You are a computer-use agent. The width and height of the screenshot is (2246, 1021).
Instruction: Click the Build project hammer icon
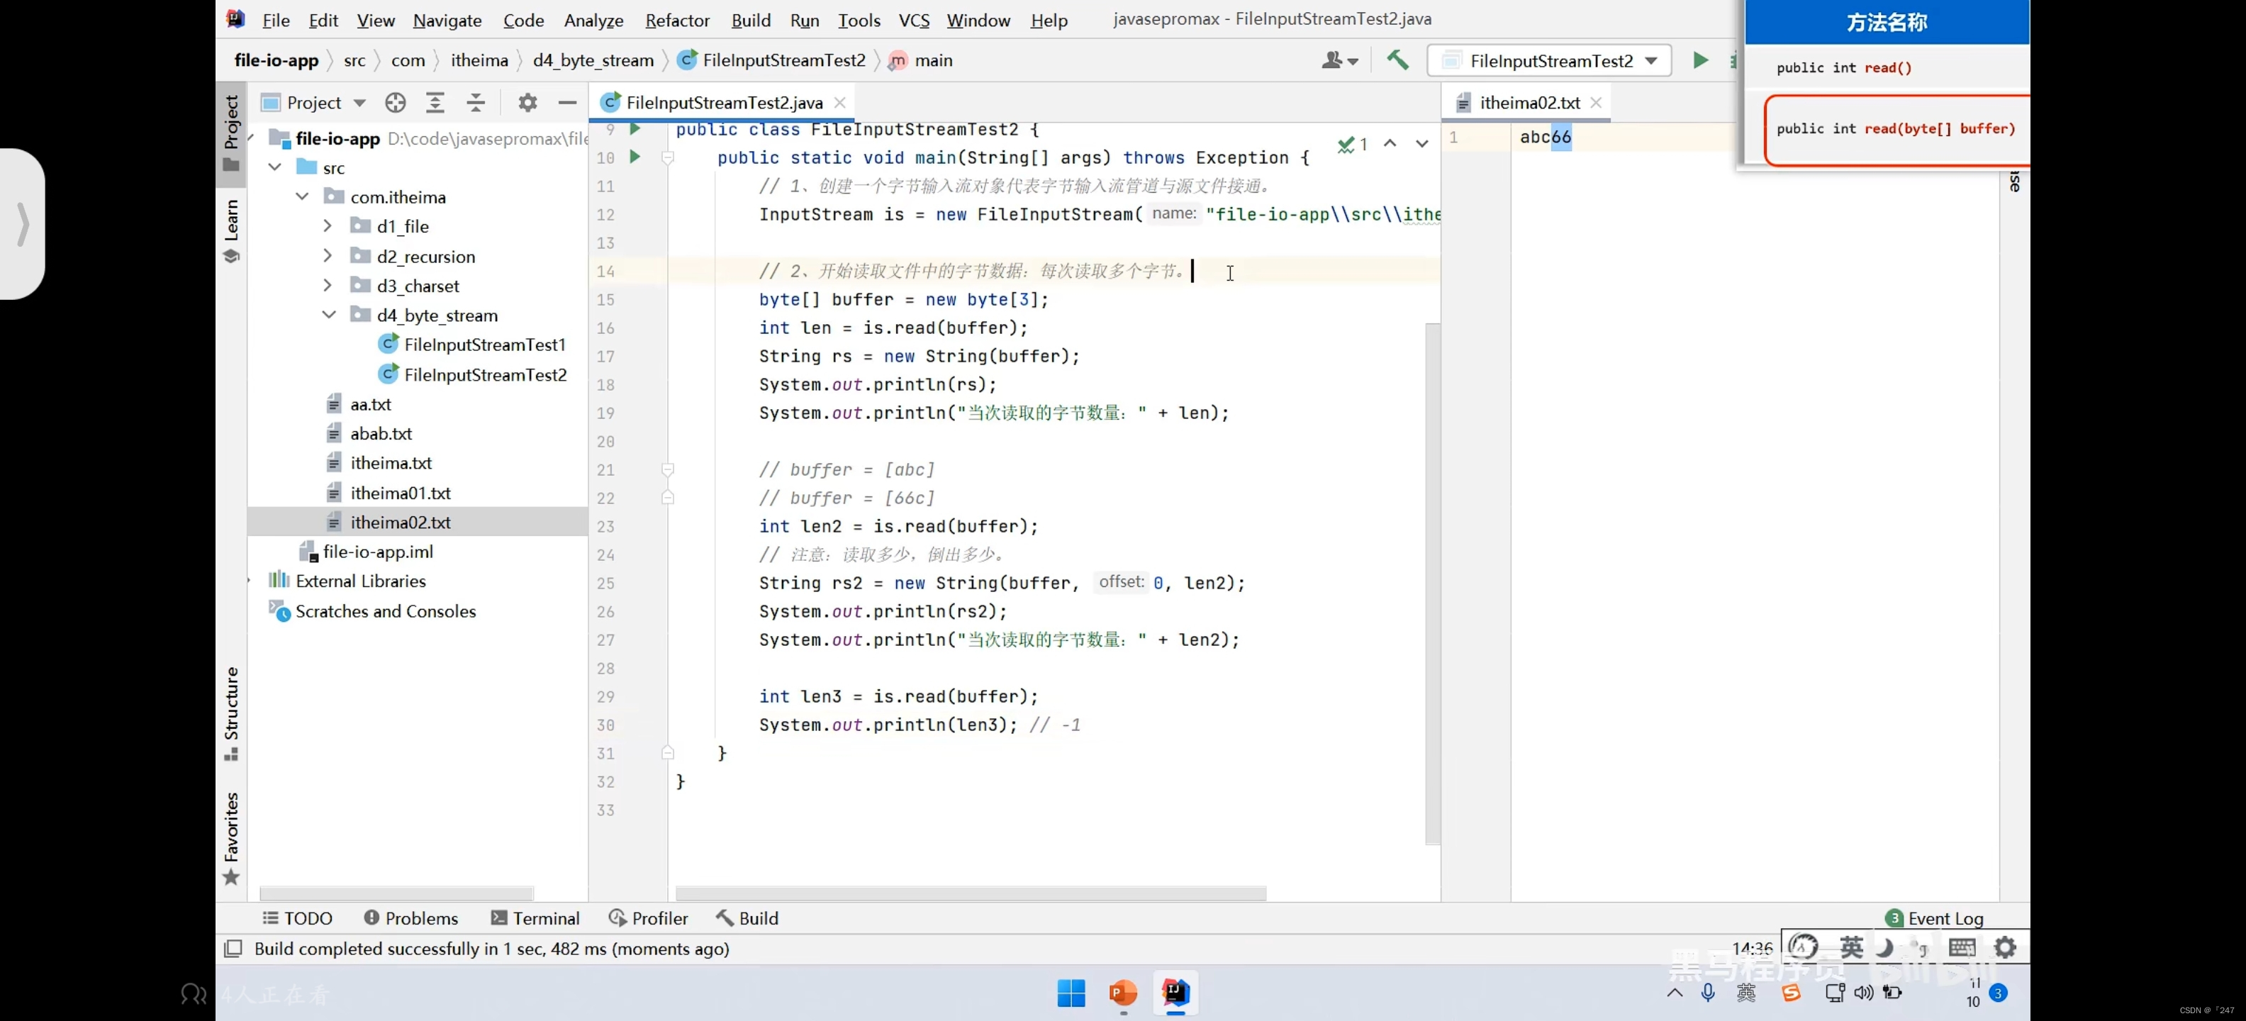pos(1397,60)
